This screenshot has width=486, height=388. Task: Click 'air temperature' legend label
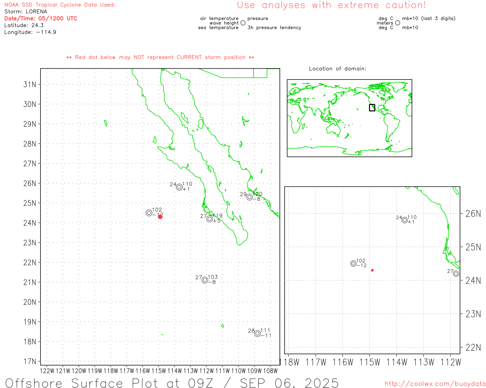pos(219,18)
